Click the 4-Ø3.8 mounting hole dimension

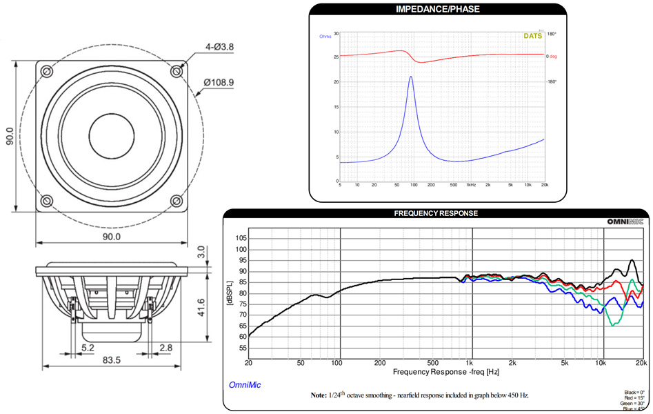219,47
